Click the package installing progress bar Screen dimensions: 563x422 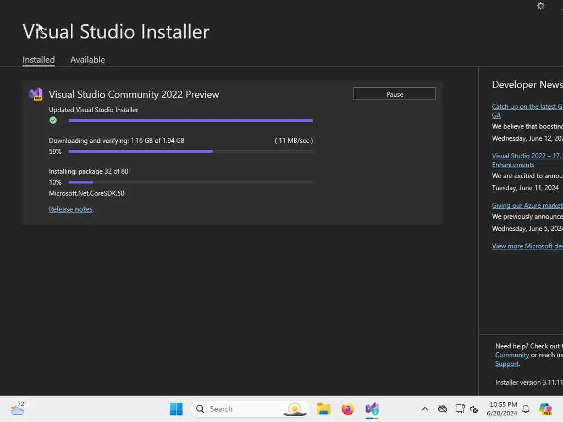click(191, 182)
